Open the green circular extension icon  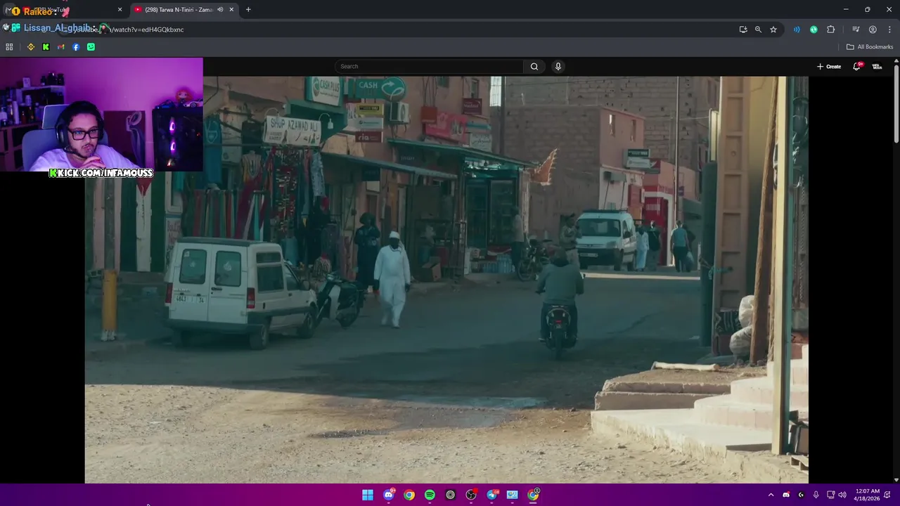point(814,30)
